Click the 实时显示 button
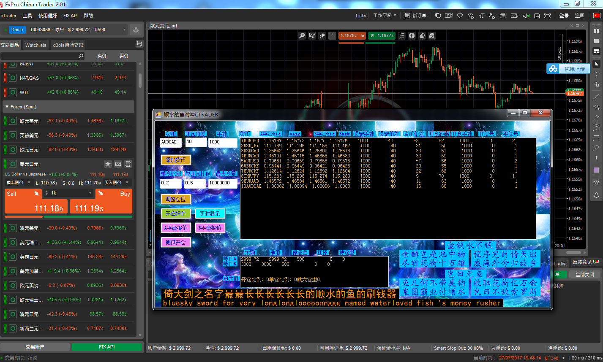Image resolution: width=603 pixels, height=362 pixels. [x=210, y=213]
